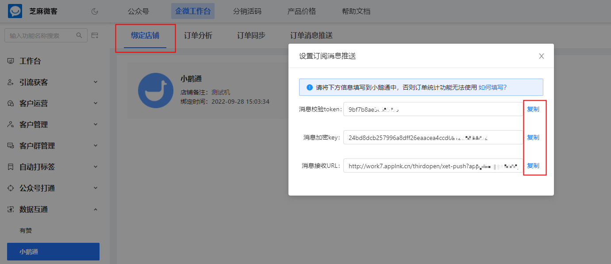Open the 帮助文档 top menu
The image size is (611, 264).
pos(356,11)
